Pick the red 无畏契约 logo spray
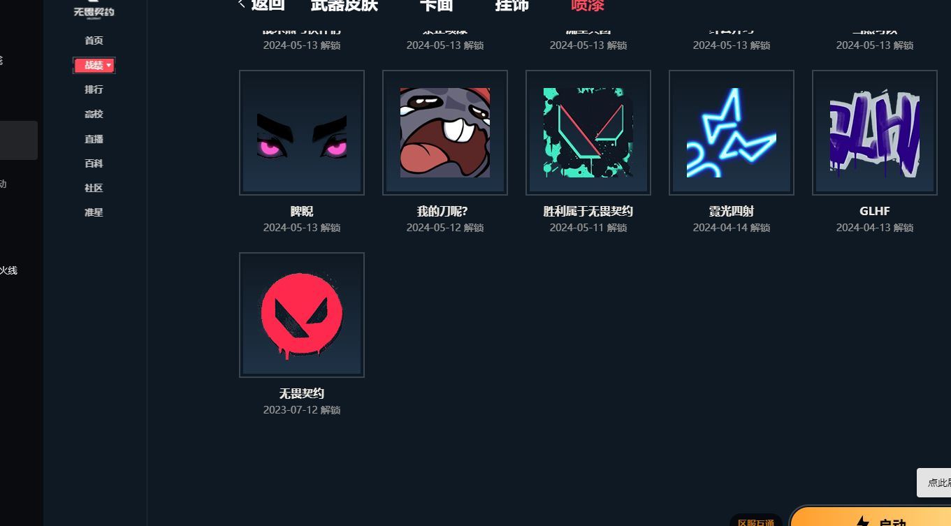This screenshot has height=526, width=951. [x=302, y=315]
